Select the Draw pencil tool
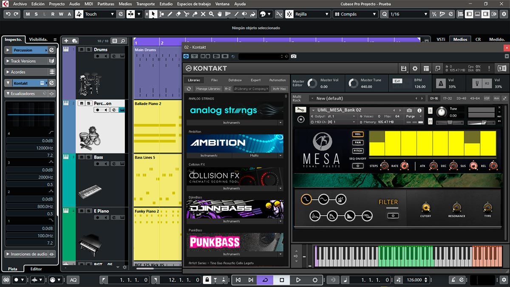The image size is (510, 287). pos(170,14)
